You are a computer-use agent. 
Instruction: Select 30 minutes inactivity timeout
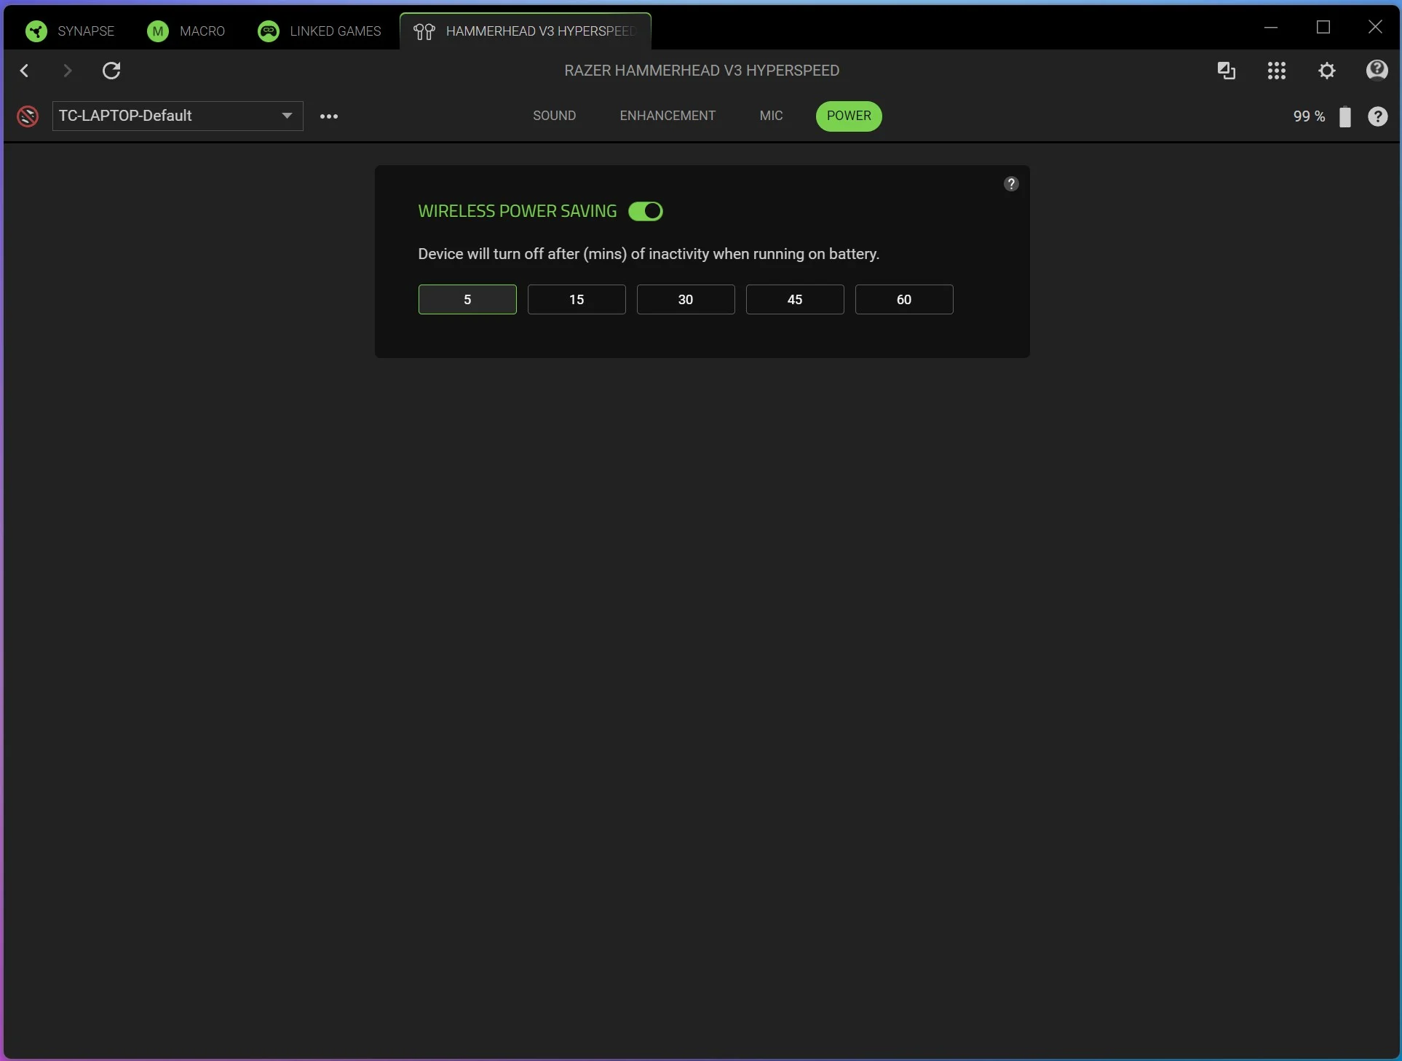point(686,300)
